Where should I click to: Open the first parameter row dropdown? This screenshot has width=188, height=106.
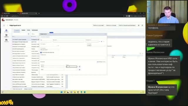53,67
